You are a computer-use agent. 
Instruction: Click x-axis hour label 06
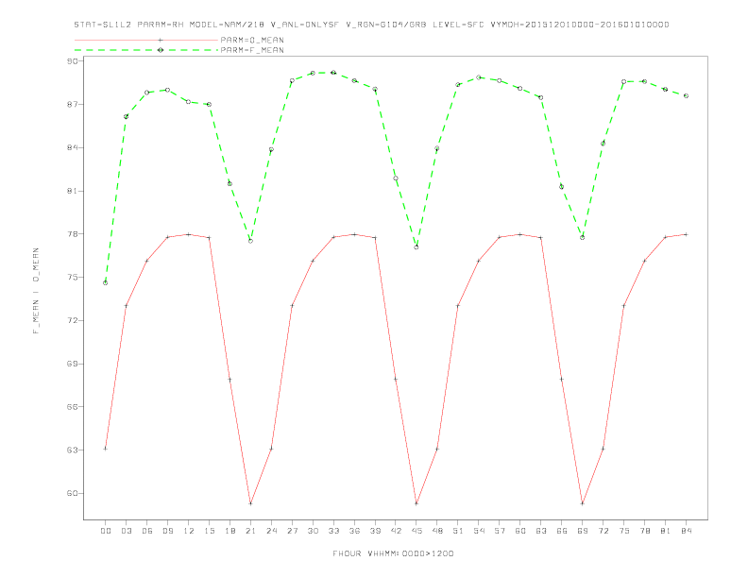tap(147, 531)
